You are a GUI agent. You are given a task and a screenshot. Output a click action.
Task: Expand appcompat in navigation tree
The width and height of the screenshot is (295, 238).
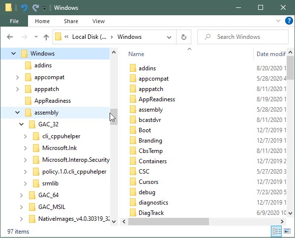click(18, 77)
